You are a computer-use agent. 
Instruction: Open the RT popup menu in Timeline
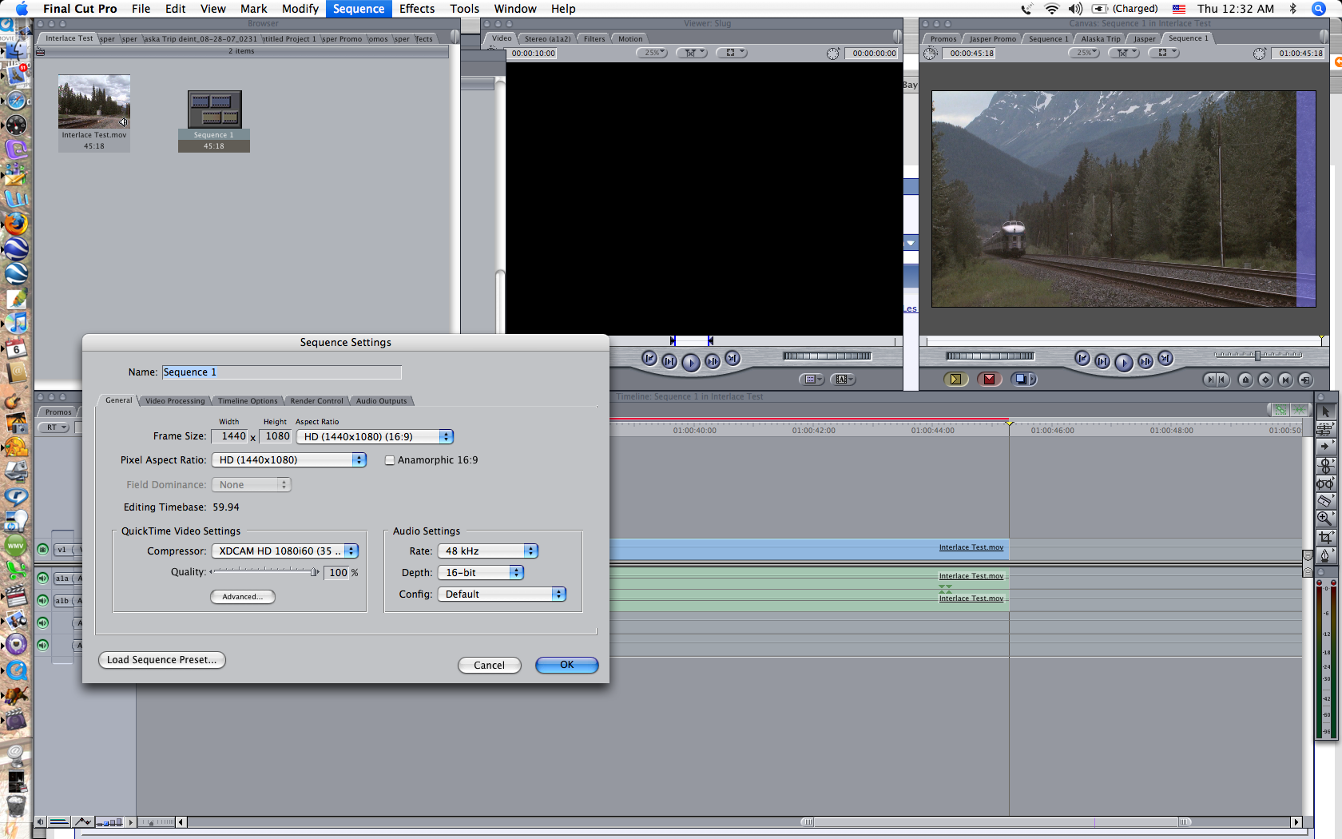pyautogui.click(x=55, y=427)
